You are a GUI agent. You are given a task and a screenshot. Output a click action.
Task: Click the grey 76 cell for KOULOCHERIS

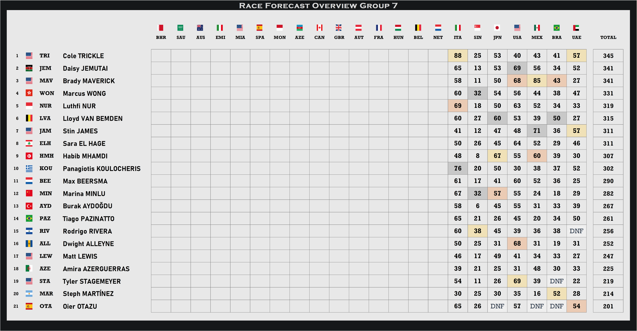point(458,168)
